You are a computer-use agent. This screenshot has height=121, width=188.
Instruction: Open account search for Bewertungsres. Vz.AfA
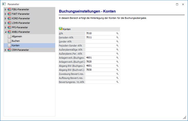tap(117, 82)
